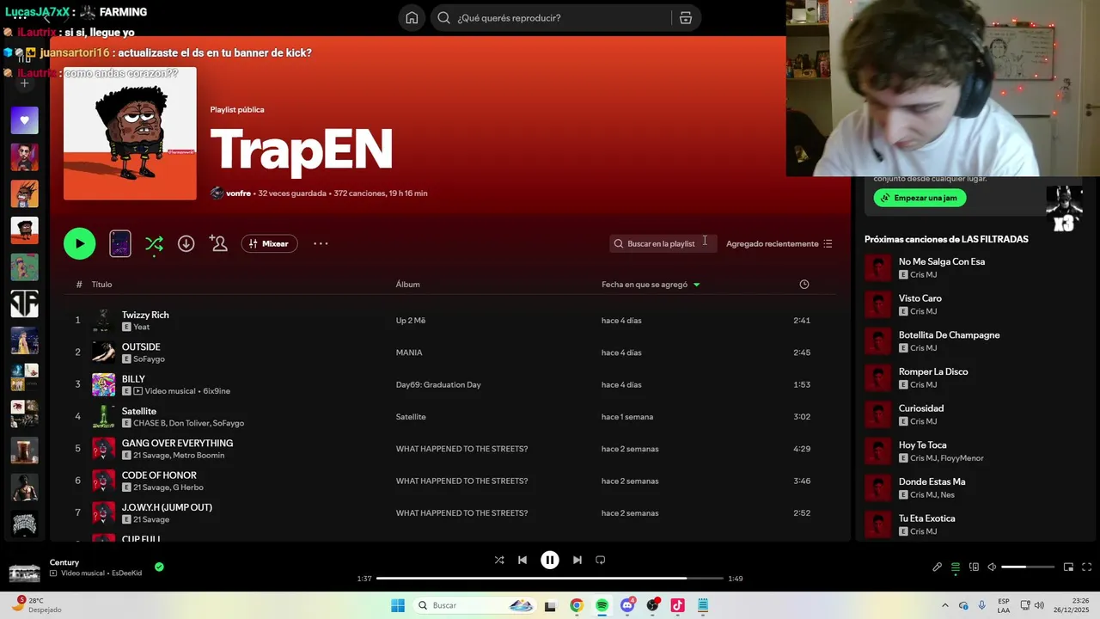1100x619 pixels.
Task: Select the track 'OUTSIDE'
Action: tap(141, 346)
